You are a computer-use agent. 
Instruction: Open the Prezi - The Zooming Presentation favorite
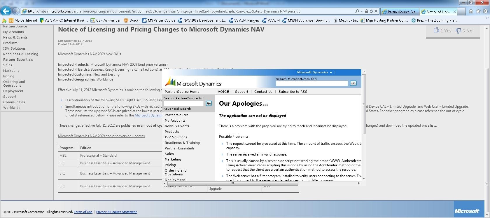(x=435, y=20)
